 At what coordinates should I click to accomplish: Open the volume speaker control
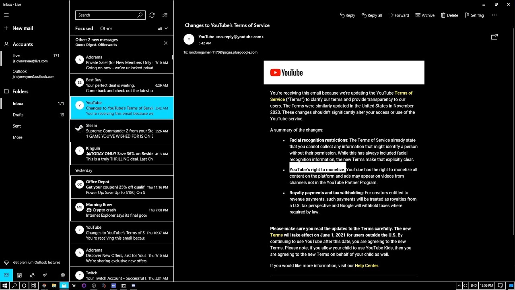pos(466,286)
